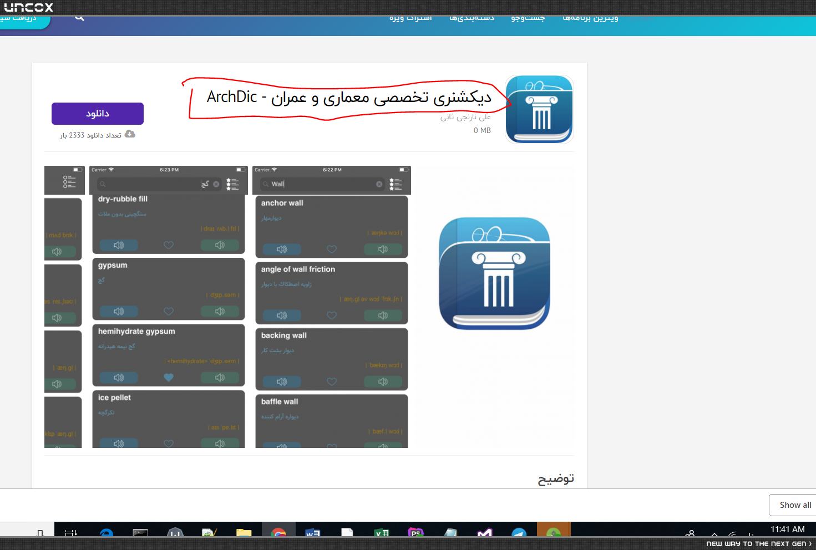Open the اشتراک ویژه nav link

coord(410,18)
